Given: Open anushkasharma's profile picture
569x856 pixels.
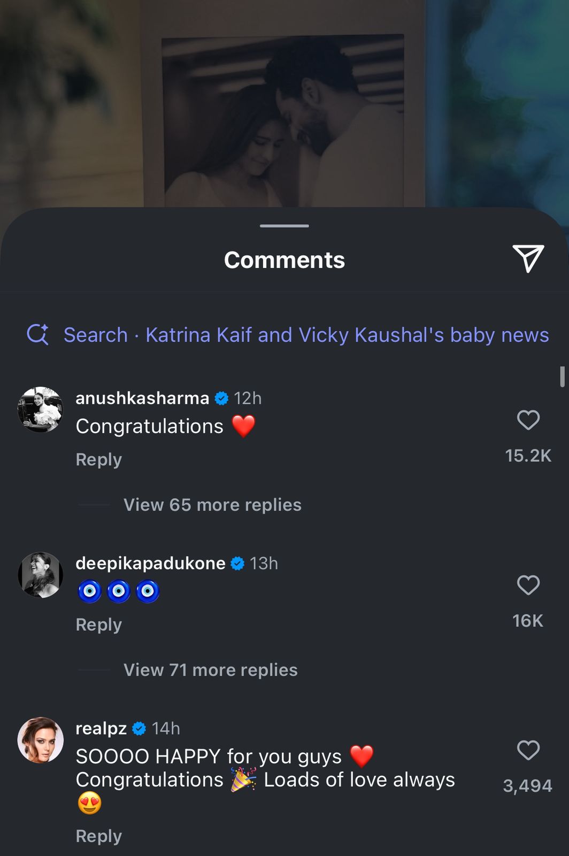Looking at the screenshot, I should [x=41, y=409].
